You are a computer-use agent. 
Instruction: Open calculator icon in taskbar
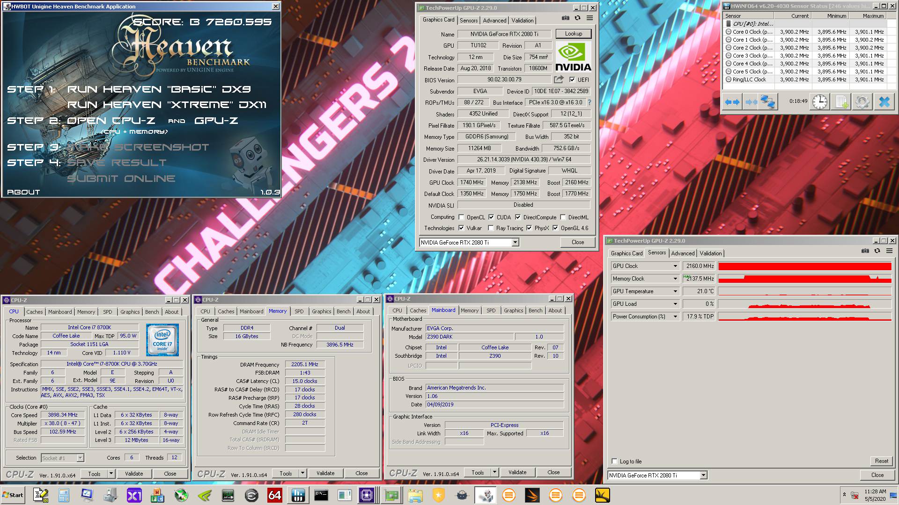64,495
